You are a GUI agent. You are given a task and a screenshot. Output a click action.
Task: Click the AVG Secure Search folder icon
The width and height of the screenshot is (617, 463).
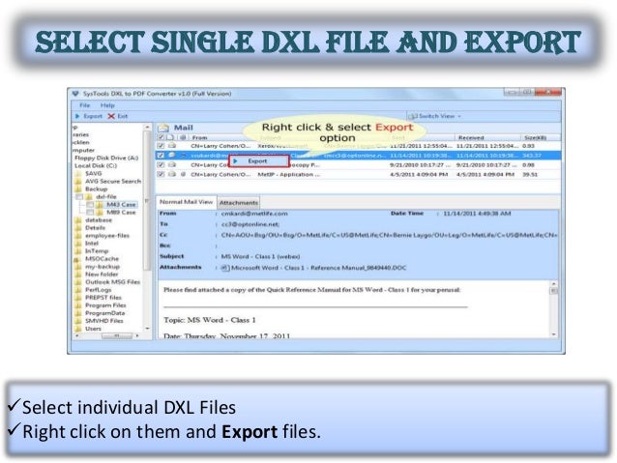pyautogui.click(x=78, y=182)
